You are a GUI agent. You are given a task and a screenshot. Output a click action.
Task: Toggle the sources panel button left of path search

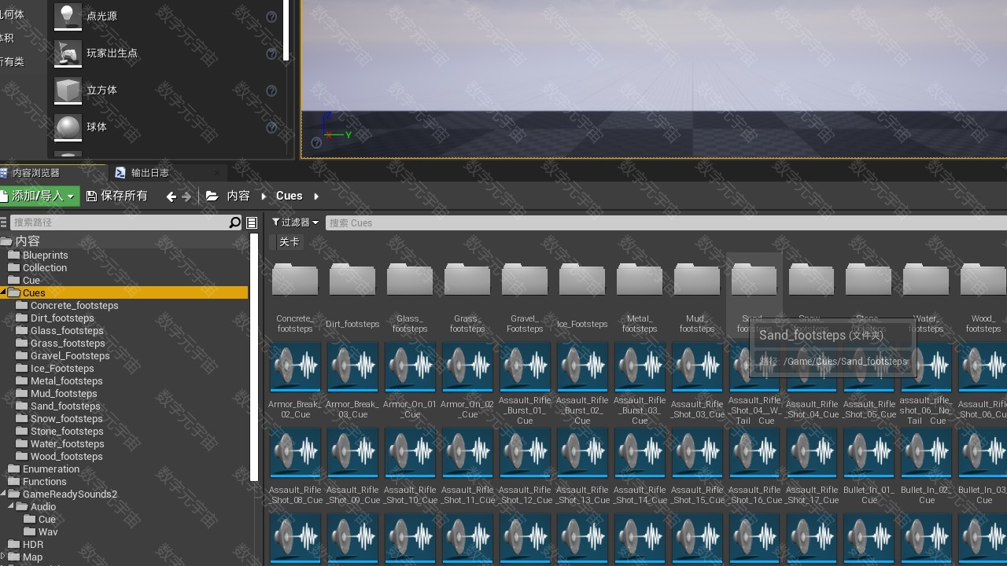coord(3,223)
